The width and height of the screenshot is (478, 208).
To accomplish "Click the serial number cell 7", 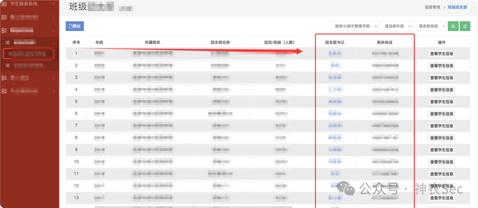I will pyautogui.click(x=76, y=125).
